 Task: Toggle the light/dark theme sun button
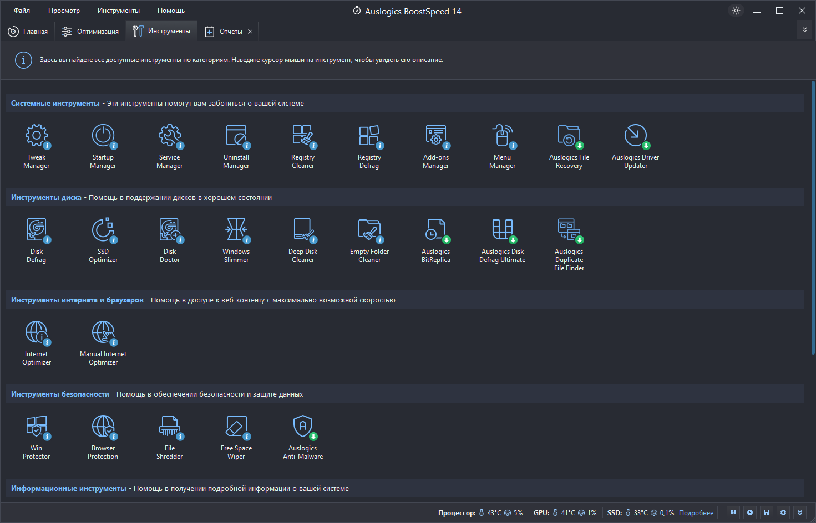[x=736, y=11]
